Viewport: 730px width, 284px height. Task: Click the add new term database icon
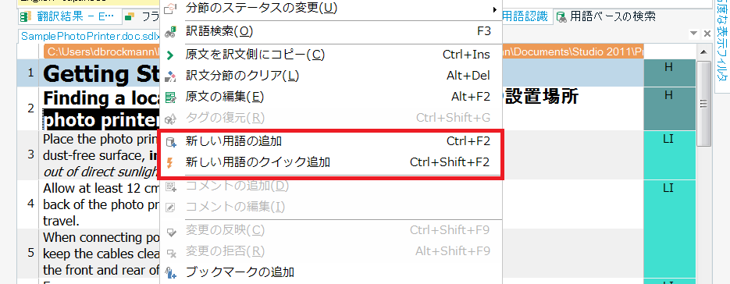(171, 141)
